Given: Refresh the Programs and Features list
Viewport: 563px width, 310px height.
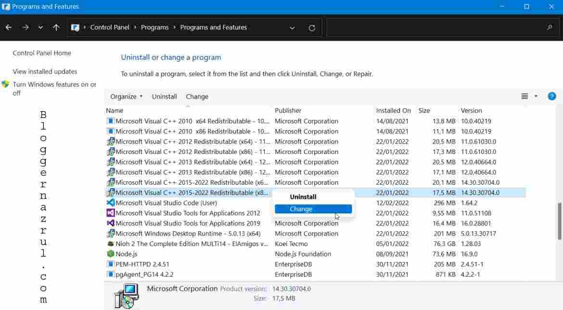Looking at the screenshot, I should tap(312, 27).
